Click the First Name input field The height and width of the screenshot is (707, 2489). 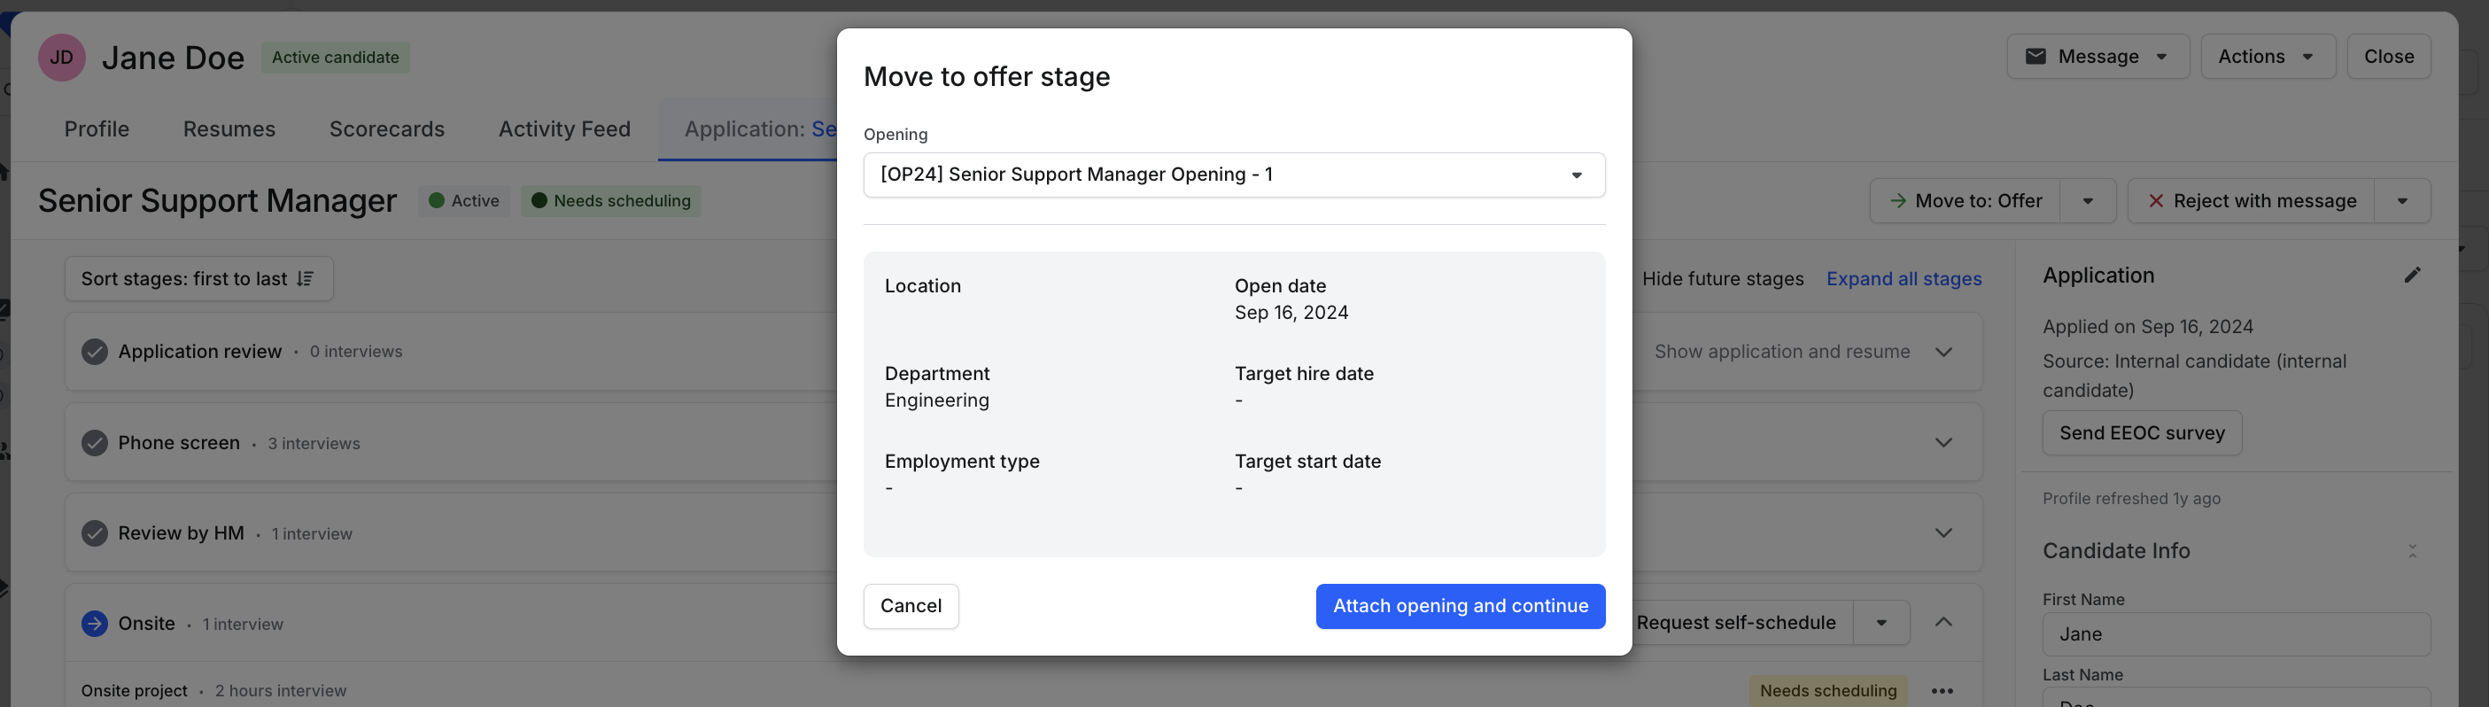pyautogui.click(x=2236, y=634)
